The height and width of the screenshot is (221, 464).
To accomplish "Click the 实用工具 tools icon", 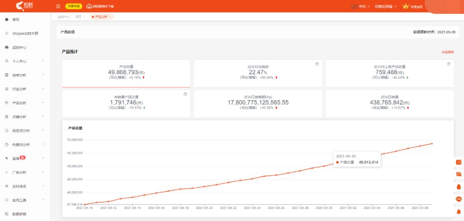I will pos(6,200).
